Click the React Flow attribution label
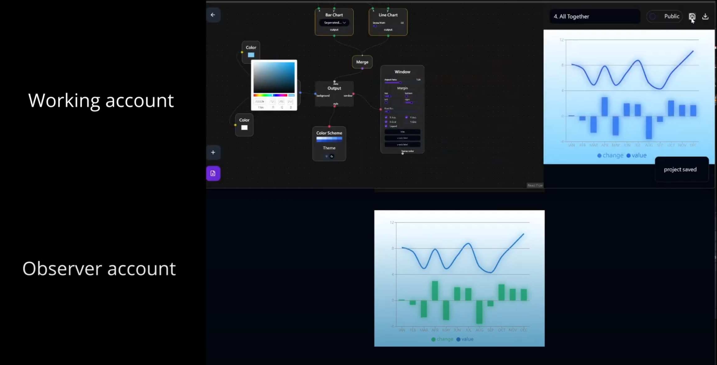 point(535,185)
